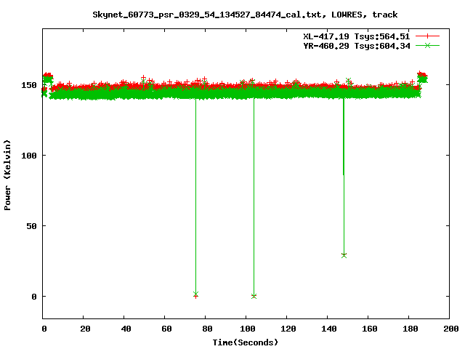Click the plot title Skynet_60773_psr_0329_54 text
The image size is (465, 349).
[x=245, y=15]
